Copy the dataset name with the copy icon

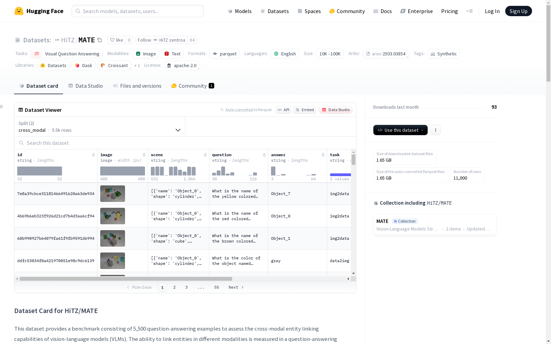click(100, 40)
